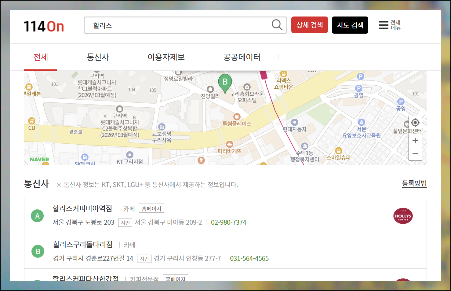Viewport: 451px width, 291px height.
Task: Click address 경기 구리시 경춘로227번길 14
Action: [93, 258]
